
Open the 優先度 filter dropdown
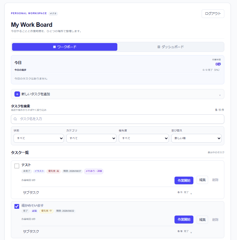click(144, 138)
